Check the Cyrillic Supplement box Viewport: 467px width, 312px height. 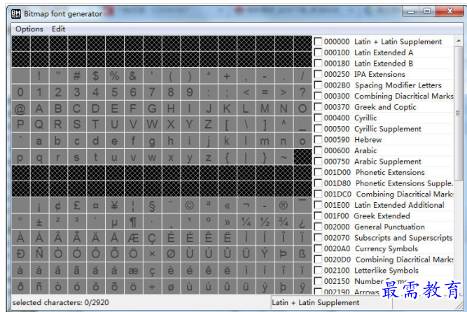click(x=318, y=129)
